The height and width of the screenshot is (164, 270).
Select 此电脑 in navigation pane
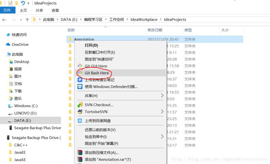(x=17, y=54)
